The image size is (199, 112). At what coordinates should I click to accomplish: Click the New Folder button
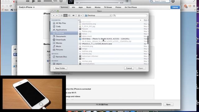coord(60,68)
